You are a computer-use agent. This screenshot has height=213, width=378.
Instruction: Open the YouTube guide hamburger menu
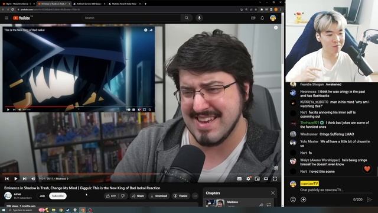click(x=6, y=18)
